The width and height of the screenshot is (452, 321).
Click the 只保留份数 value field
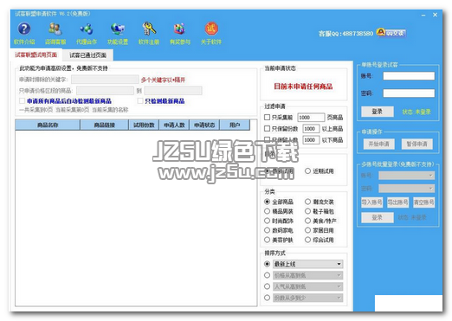[x=311, y=129]
